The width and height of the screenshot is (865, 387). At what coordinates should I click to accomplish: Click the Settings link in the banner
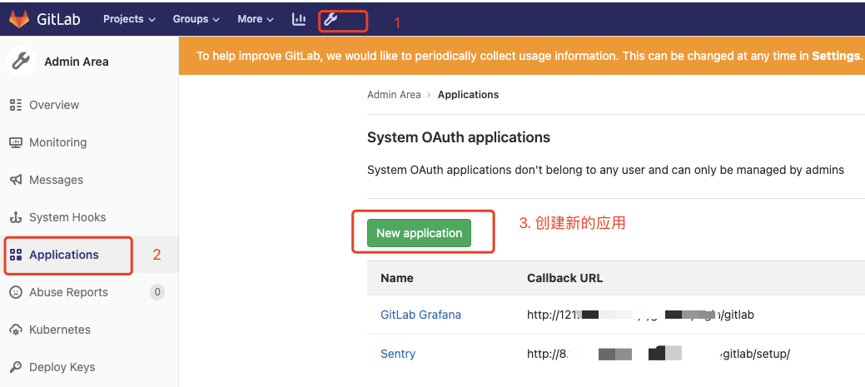[x=836, y=56]
